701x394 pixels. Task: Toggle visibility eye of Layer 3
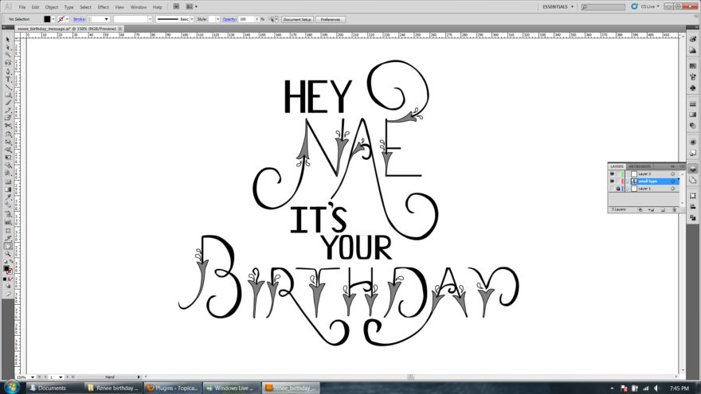(x=612, y=174)
